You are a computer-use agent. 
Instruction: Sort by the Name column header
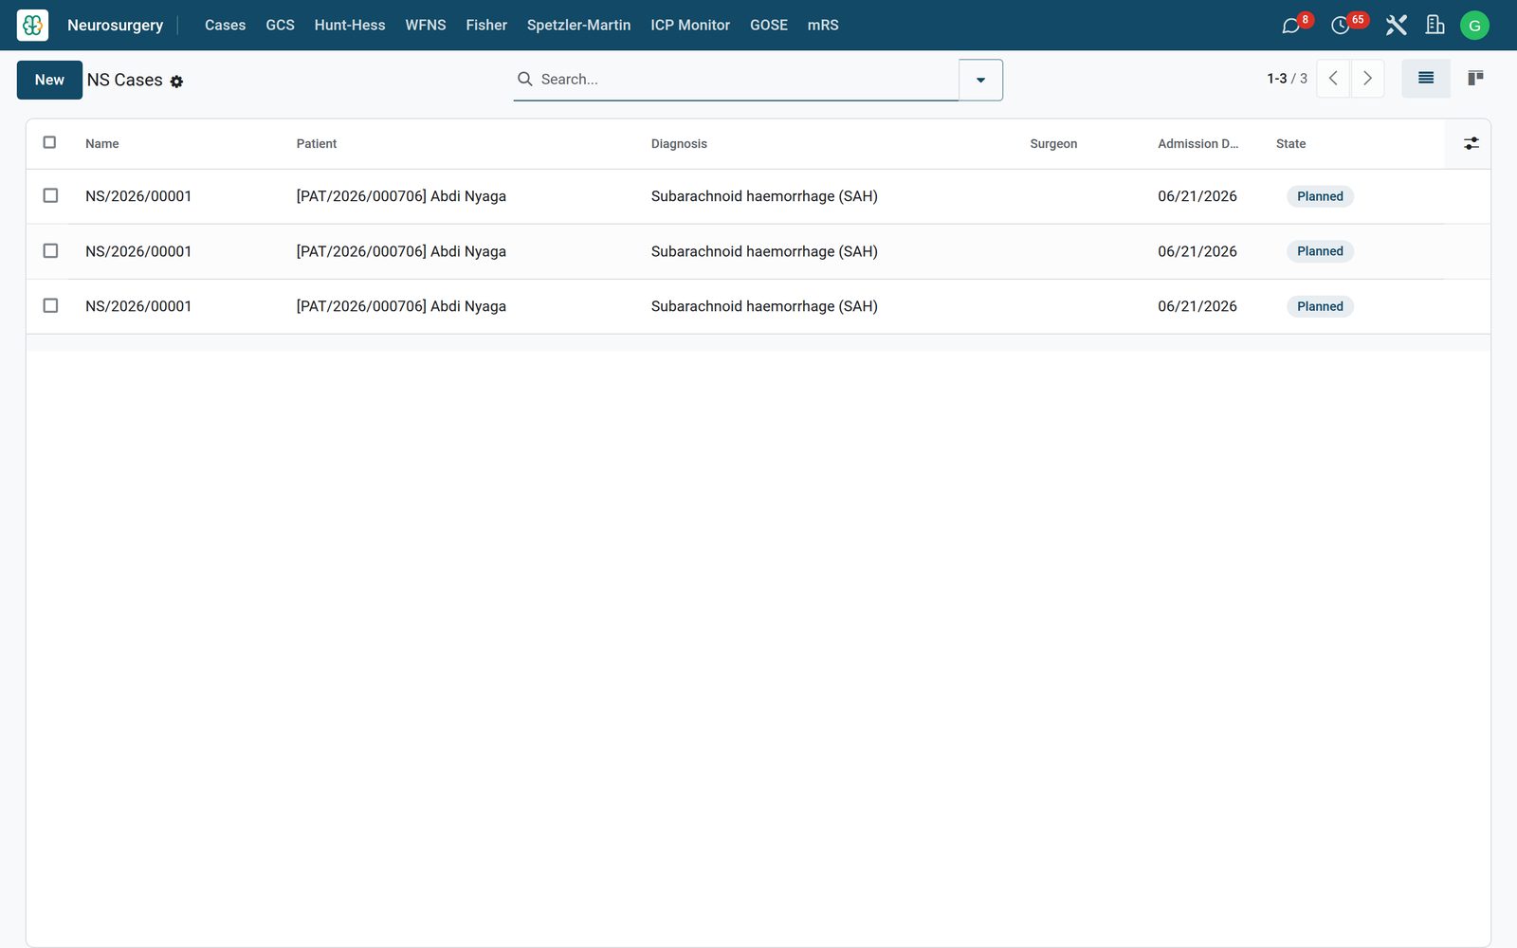pyautogui.click(x=102, y=144)
